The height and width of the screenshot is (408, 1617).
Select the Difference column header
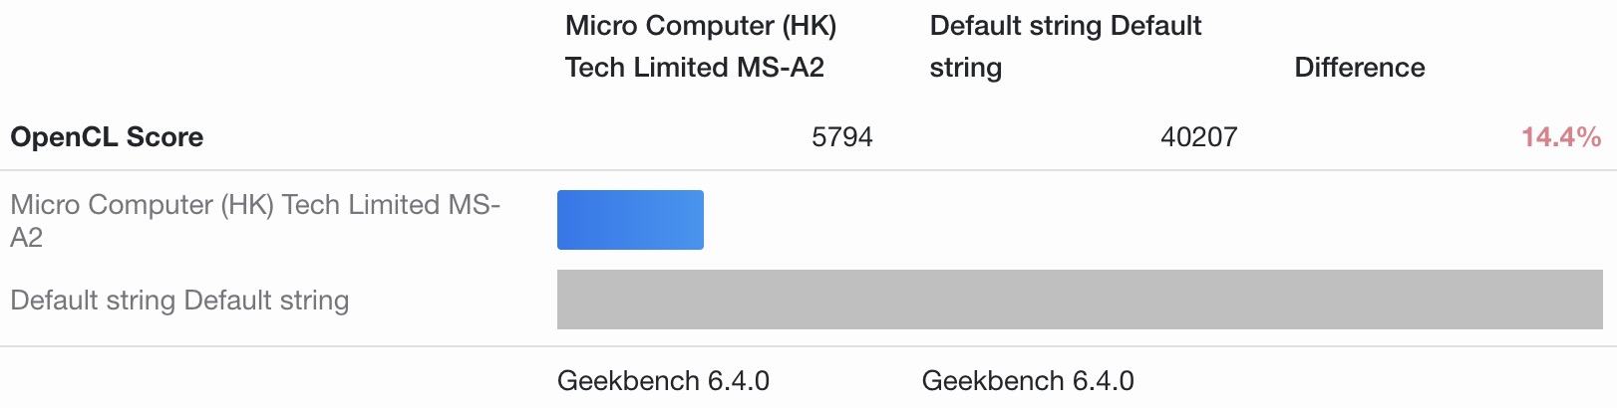point(1359,68)
